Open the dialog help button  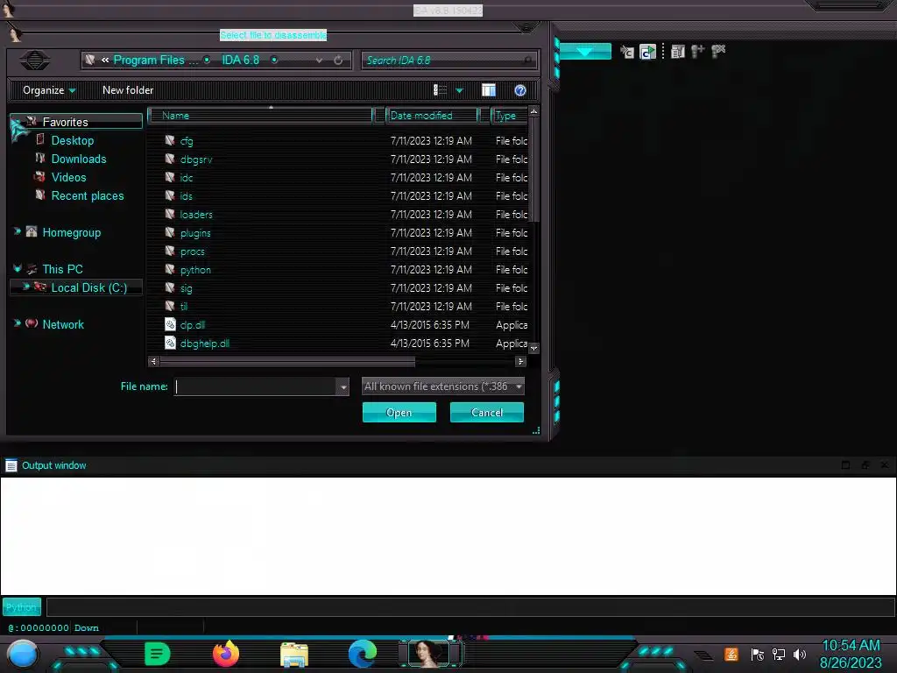(x=520, y=90)
